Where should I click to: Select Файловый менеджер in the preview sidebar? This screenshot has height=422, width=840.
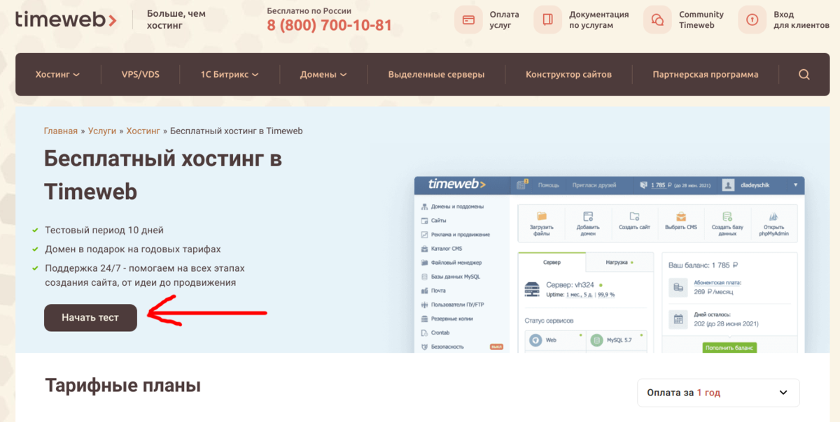coord(451,263)
